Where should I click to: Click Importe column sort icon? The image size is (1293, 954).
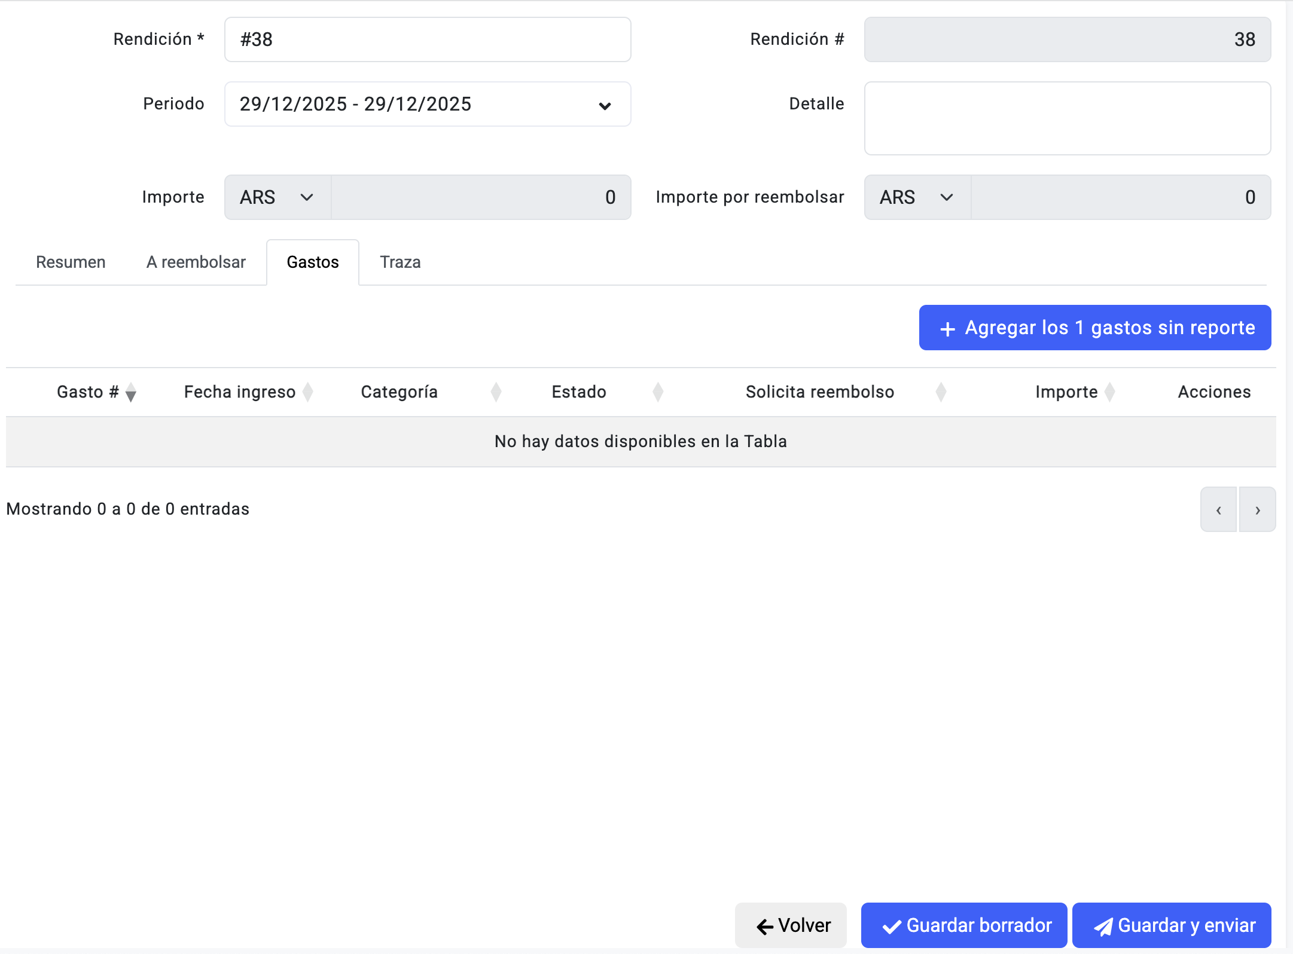pyautogui.click(x=1110, y=392)
